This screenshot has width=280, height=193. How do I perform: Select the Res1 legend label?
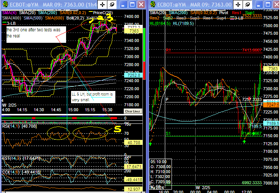click(x=236, y=13)
